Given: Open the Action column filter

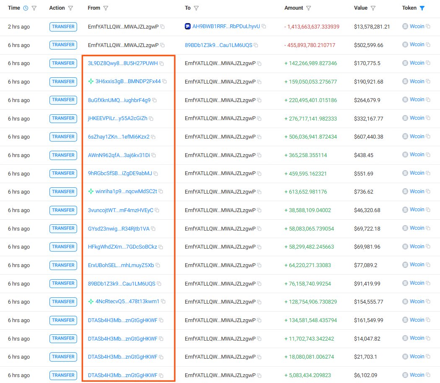Looking at the screenshot, I should [70, 8].
